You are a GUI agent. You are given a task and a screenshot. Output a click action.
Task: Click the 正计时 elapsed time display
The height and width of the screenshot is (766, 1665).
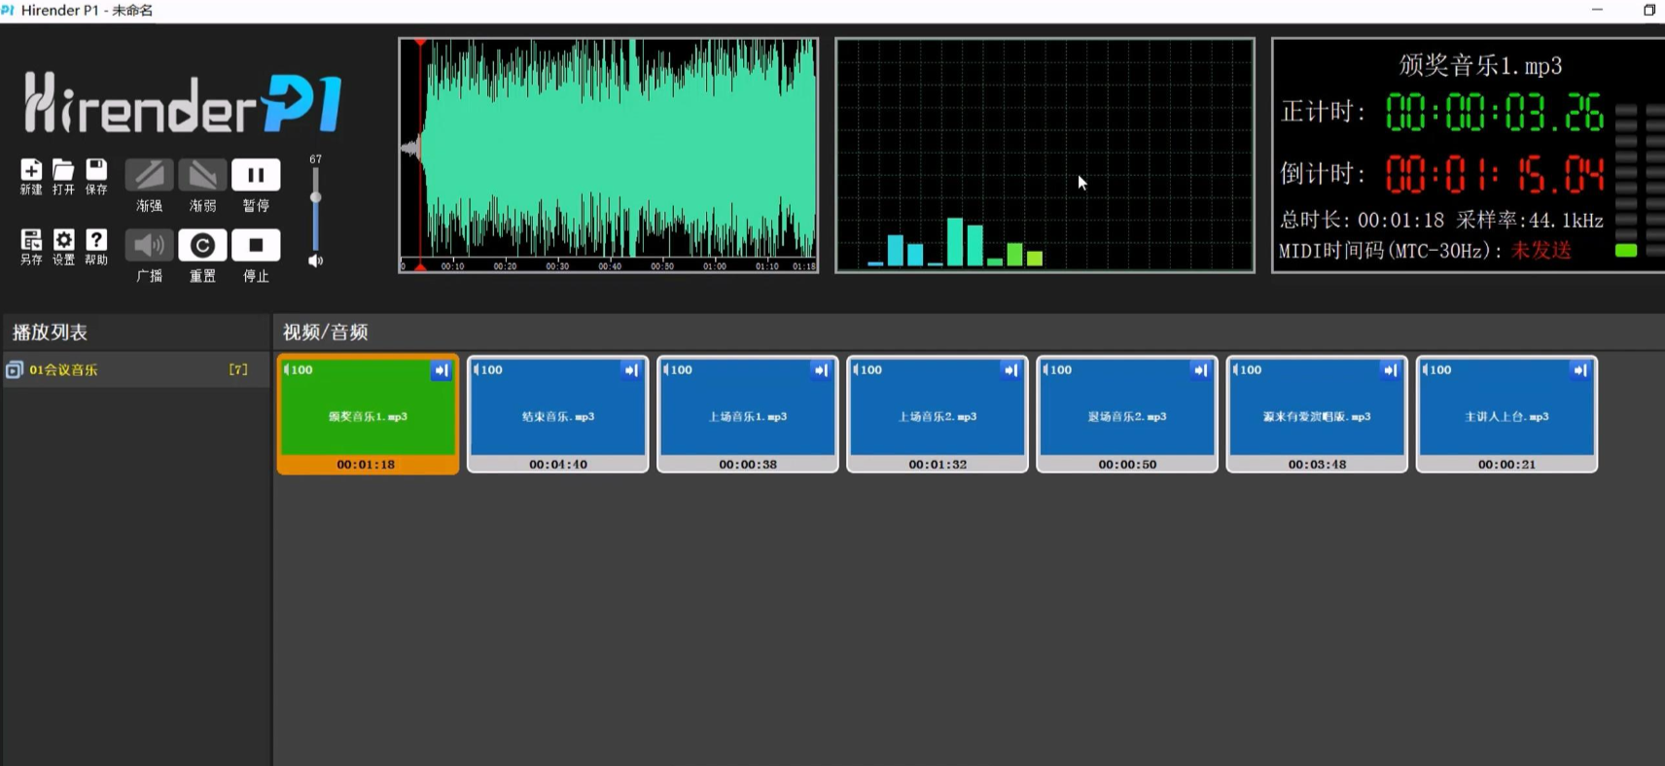pos(1494,113)
